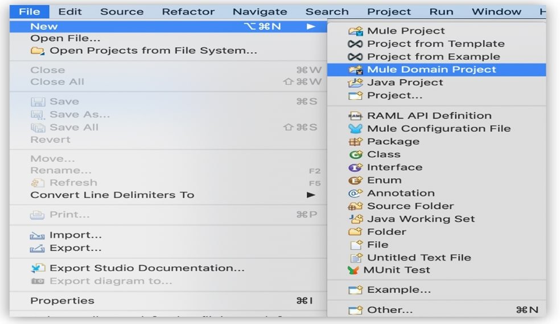Click the Untitled Text File icon
Screen dimensions: 560x324
tap(356, 258)
